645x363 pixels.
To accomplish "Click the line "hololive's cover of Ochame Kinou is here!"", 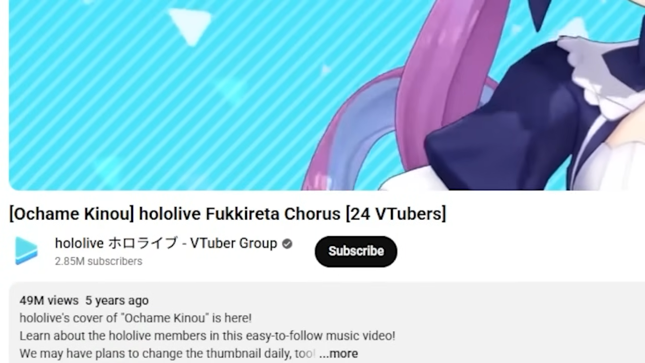I will coord(136,318).
